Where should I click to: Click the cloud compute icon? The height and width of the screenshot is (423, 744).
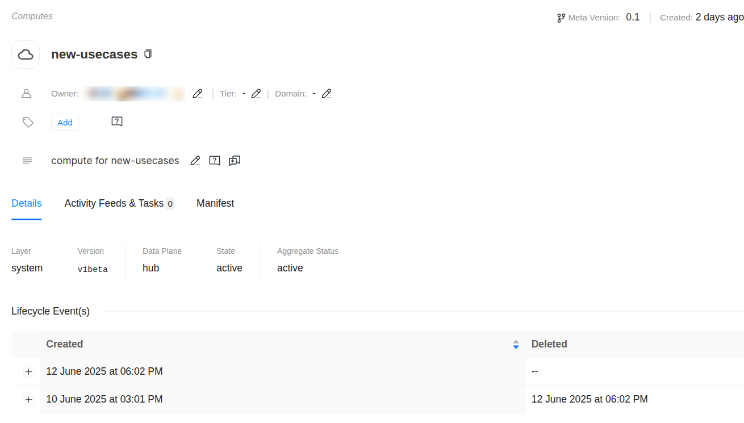click(x=26, y=55)
